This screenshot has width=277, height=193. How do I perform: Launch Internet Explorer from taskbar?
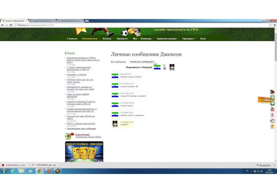pyautogui.click(x=13, y=171)
